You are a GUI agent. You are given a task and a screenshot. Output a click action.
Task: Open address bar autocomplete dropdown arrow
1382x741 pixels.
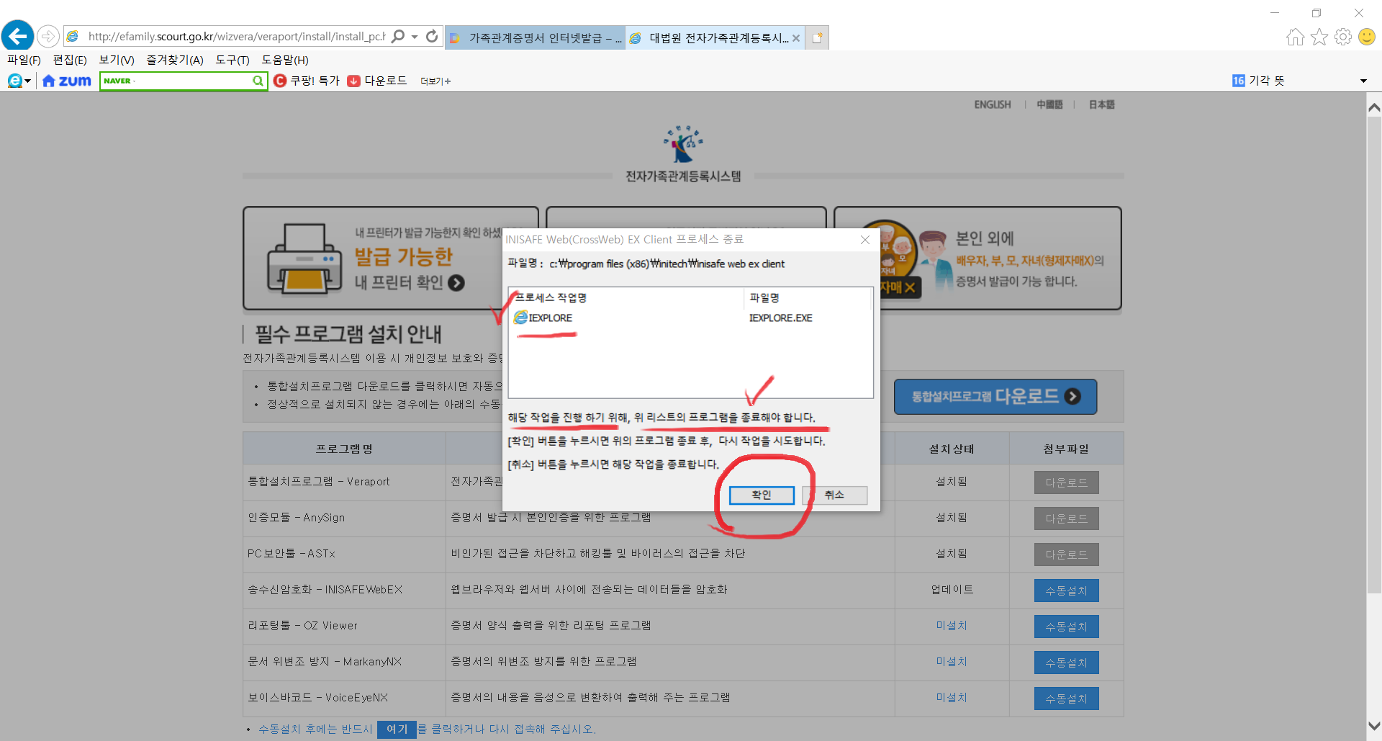coord(415,37)
